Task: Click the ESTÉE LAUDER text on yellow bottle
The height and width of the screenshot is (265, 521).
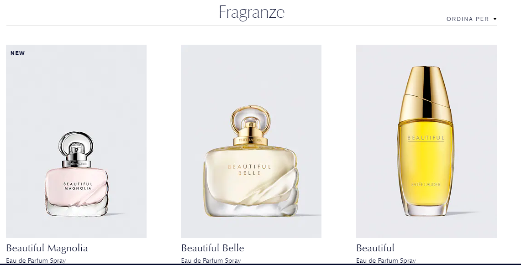Action: 426,185
